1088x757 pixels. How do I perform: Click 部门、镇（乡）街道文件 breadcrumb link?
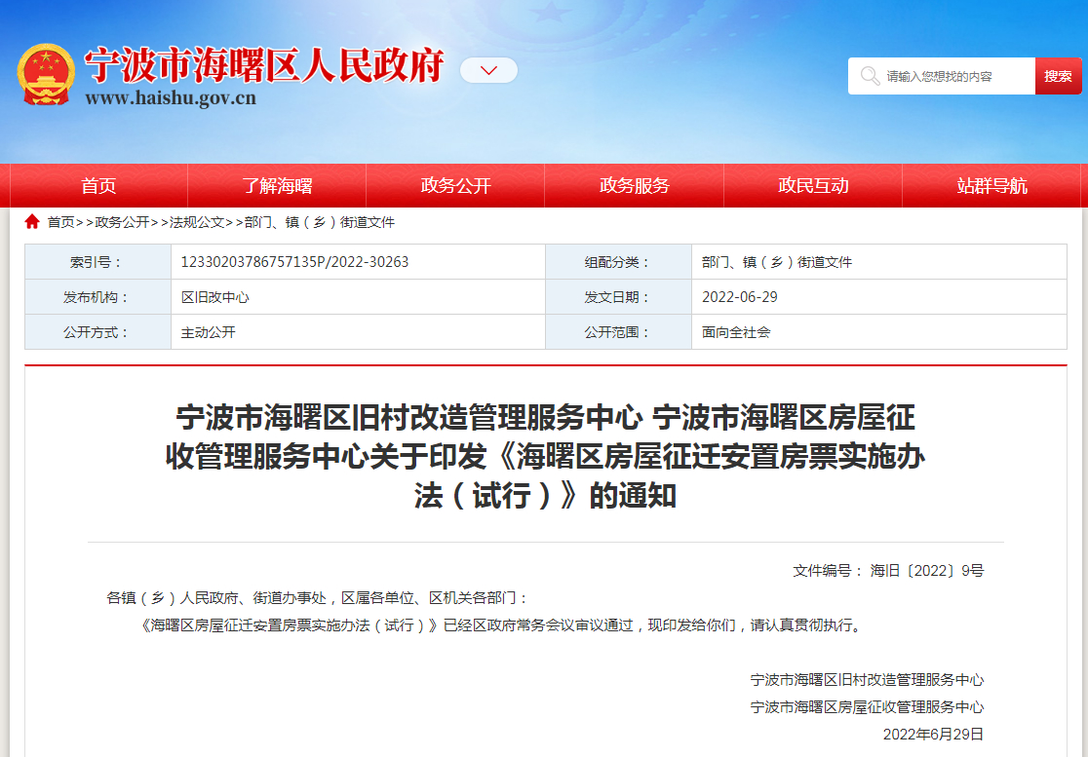pyautogui.click(x=320, y=222)
